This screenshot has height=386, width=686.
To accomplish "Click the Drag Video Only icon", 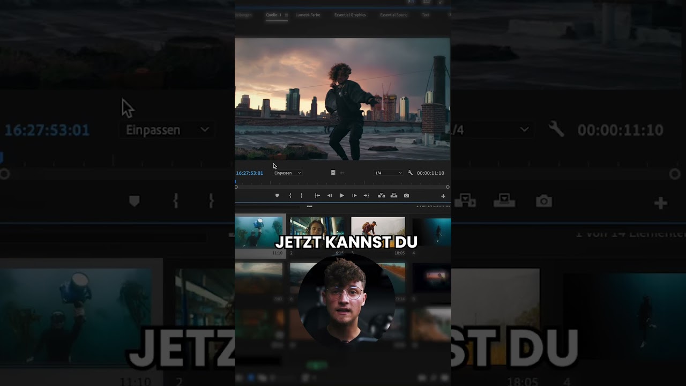I will point(333,173).
